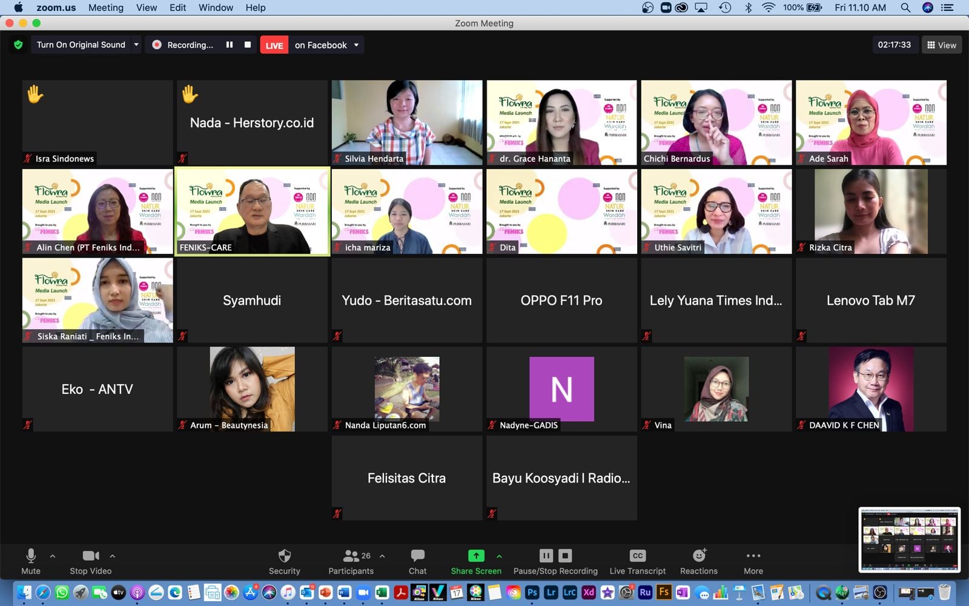The width and height of the screenshot is (969, 606).
Task: Open the Security shield icon
Action: click(284, 556)
